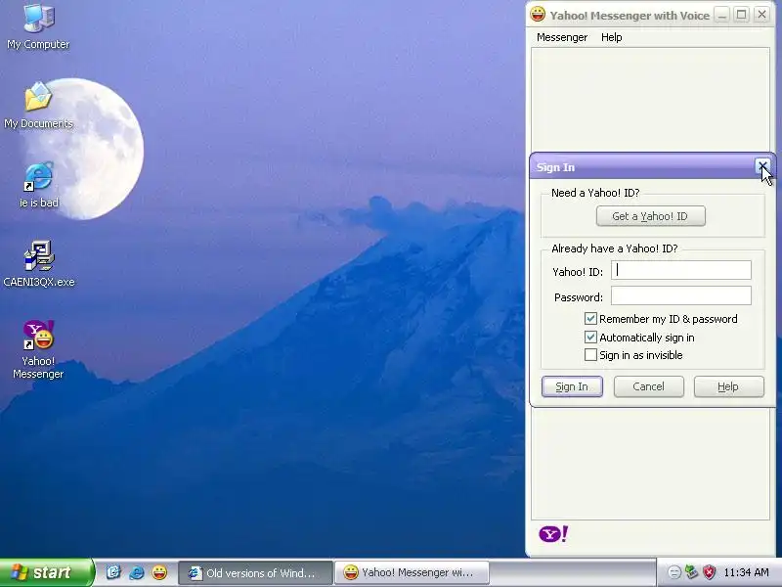Image resolution: width=782 pixels, height=587 pixels.
Task: Click the network connection tray icon
Action: (691, 571)
